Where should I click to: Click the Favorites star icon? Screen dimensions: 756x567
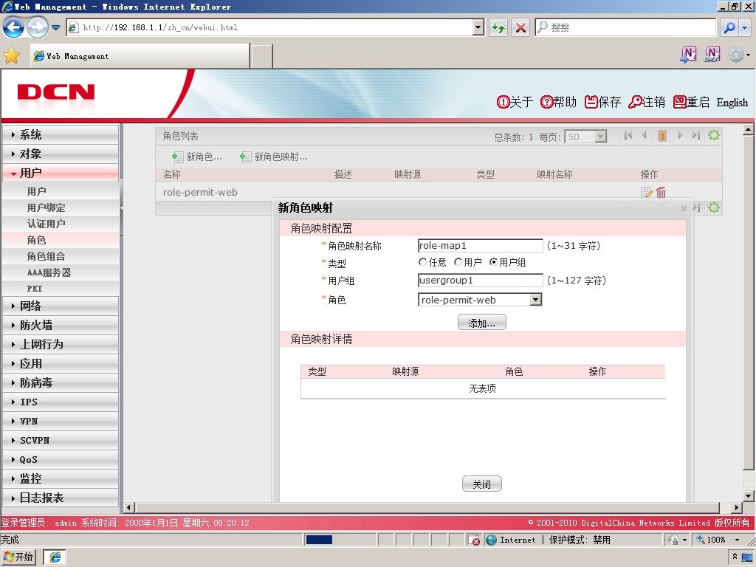pos(12,55)
